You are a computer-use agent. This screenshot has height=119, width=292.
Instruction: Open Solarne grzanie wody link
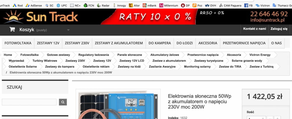247,61
